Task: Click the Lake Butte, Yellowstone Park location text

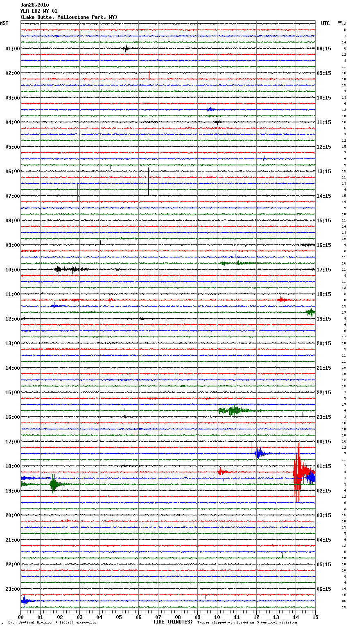Action: click(69, 17)
